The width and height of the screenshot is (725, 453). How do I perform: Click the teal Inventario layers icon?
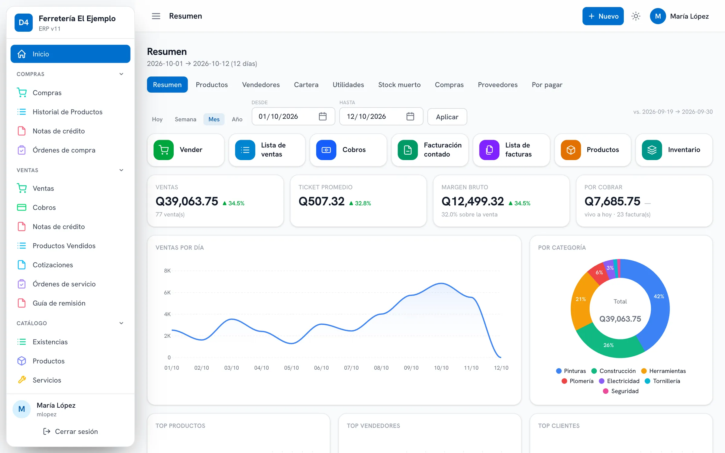[x=652, y=150]
